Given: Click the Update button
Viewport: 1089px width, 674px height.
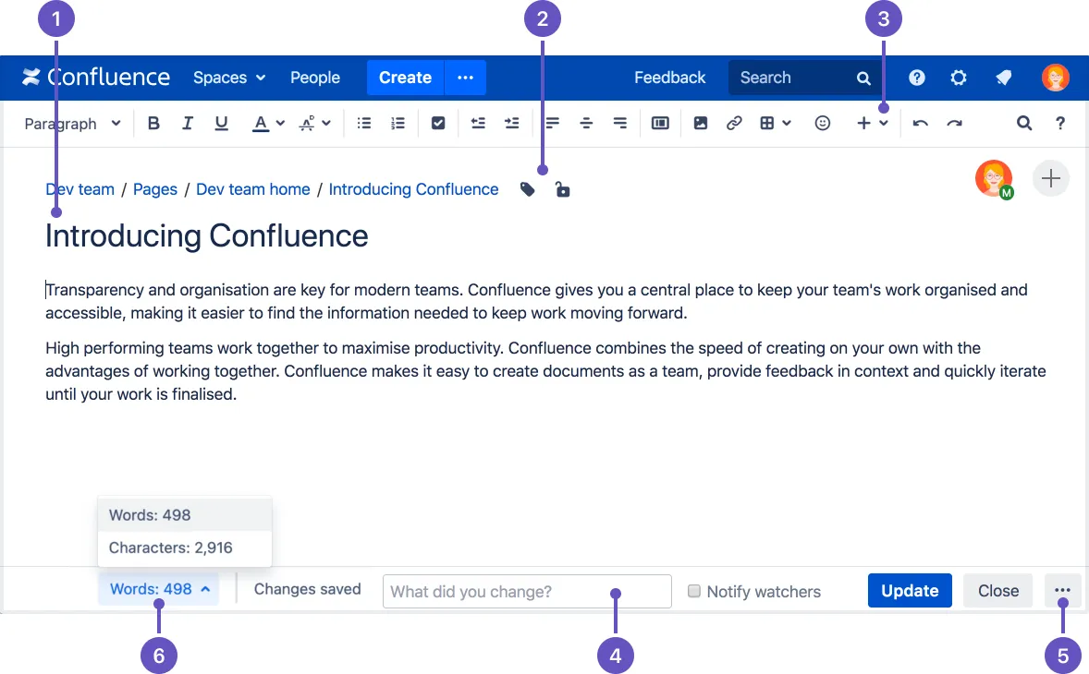Looking at the screenshot, I should (910, 591).
